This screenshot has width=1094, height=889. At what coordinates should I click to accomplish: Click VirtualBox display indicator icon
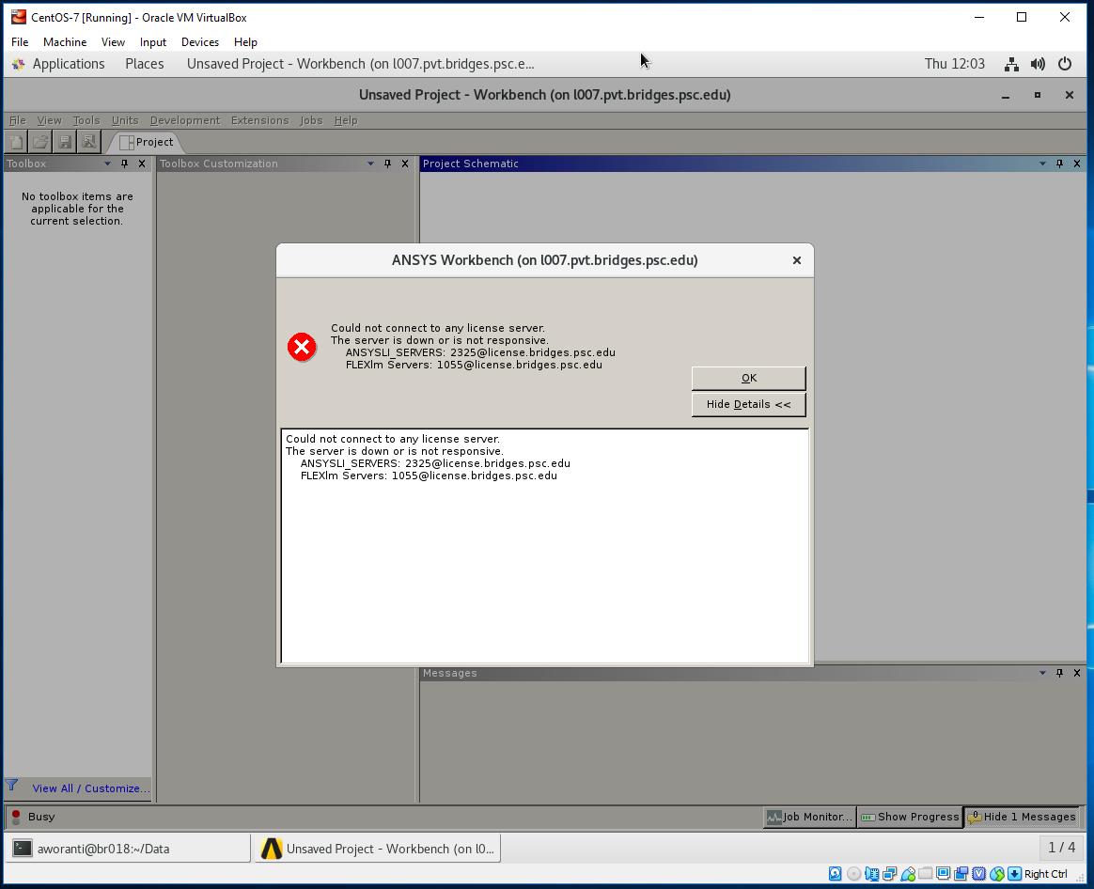(x=944, y=874)
